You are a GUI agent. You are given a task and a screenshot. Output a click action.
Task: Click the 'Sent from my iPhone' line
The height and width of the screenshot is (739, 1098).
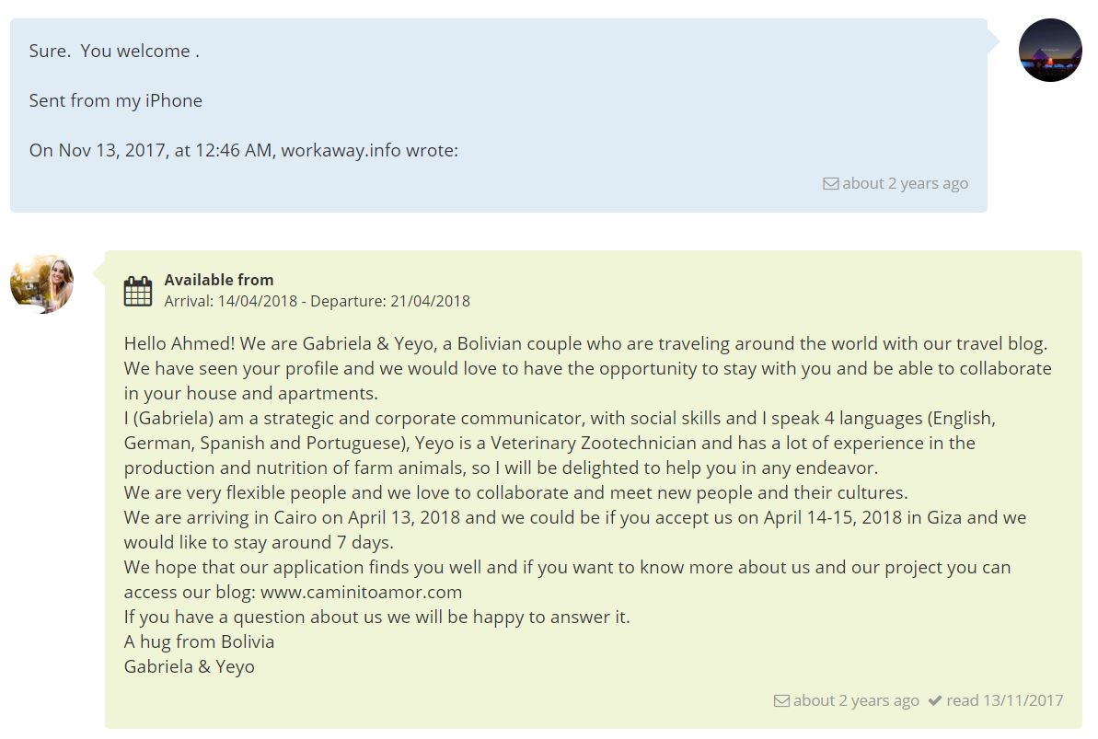pos(115,101)
